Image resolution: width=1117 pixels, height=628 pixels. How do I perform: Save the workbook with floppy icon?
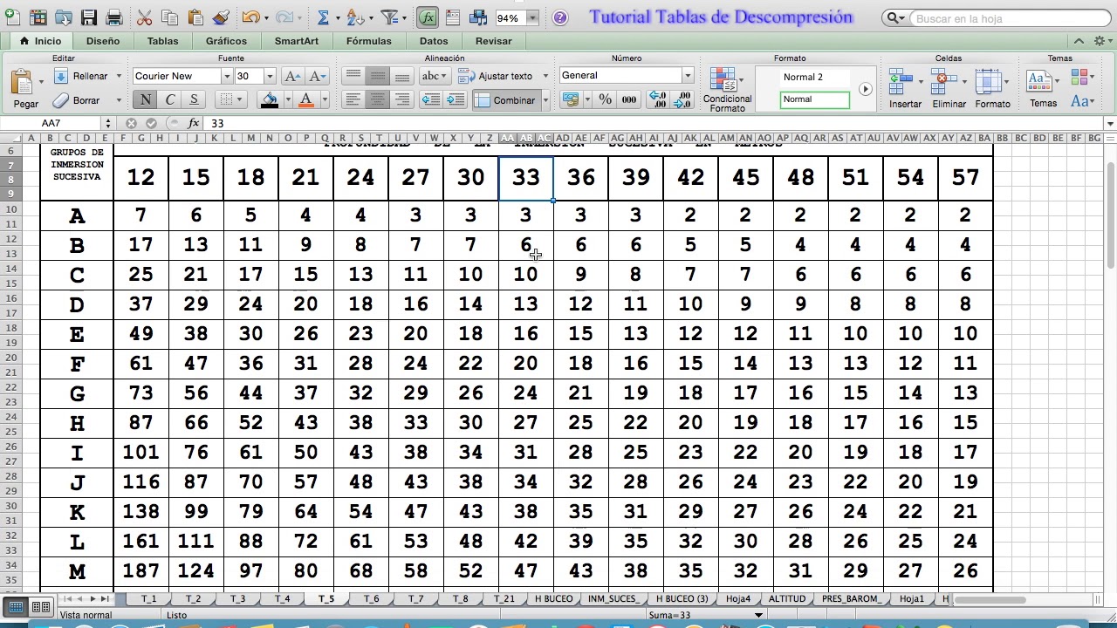tap(88, 17)
